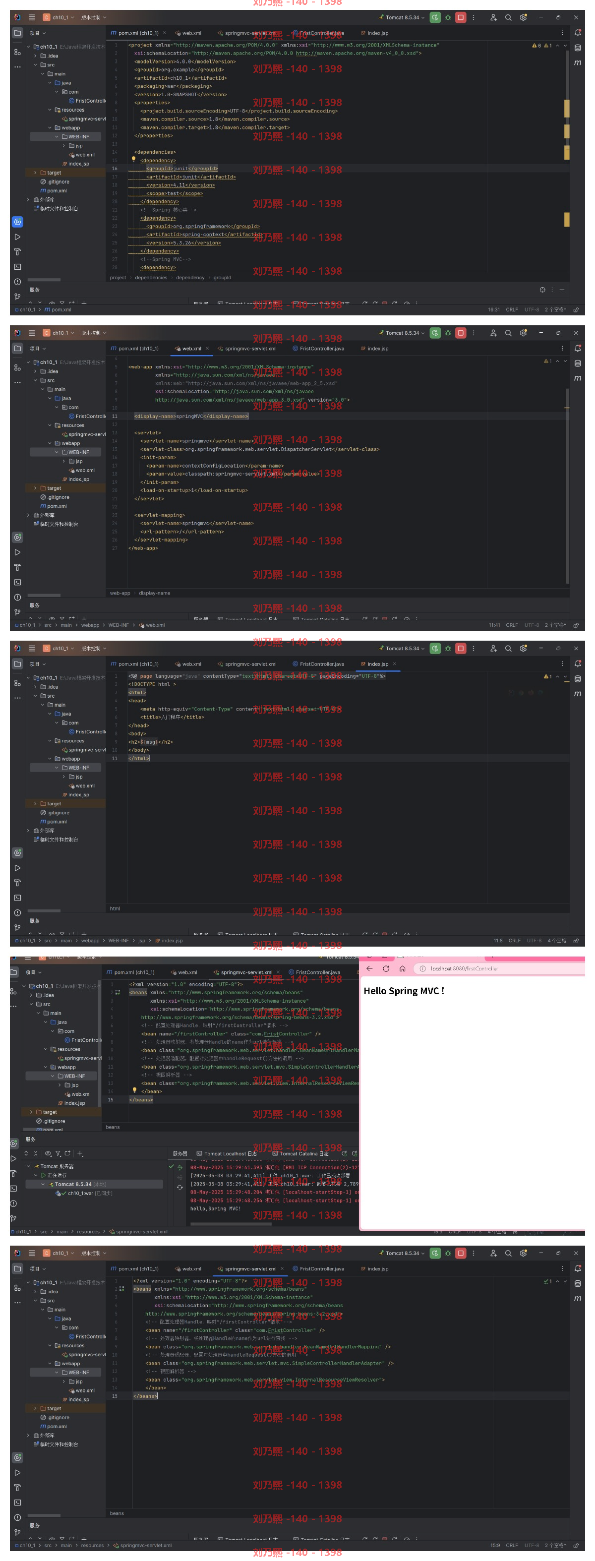Select the Tomcat 8.5.34 row in the Services tree

pos(95,1184)
